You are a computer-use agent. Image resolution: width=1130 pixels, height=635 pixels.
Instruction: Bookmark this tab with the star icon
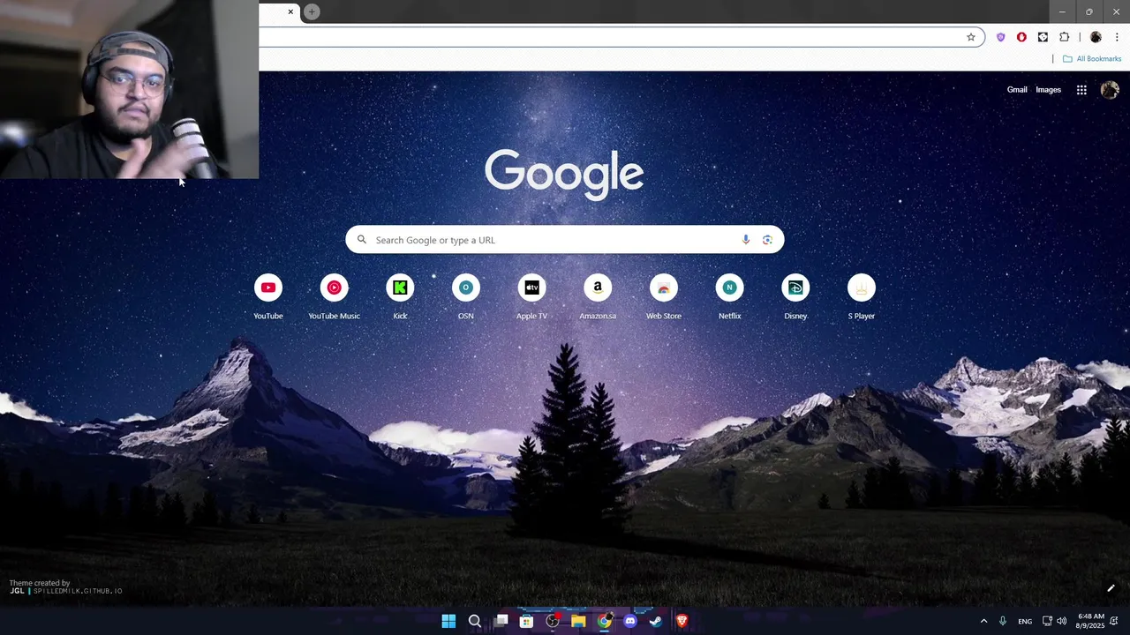(x=971, y=37)
